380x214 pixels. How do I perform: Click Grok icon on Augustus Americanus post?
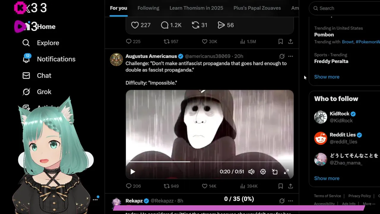tap(282, 56)
